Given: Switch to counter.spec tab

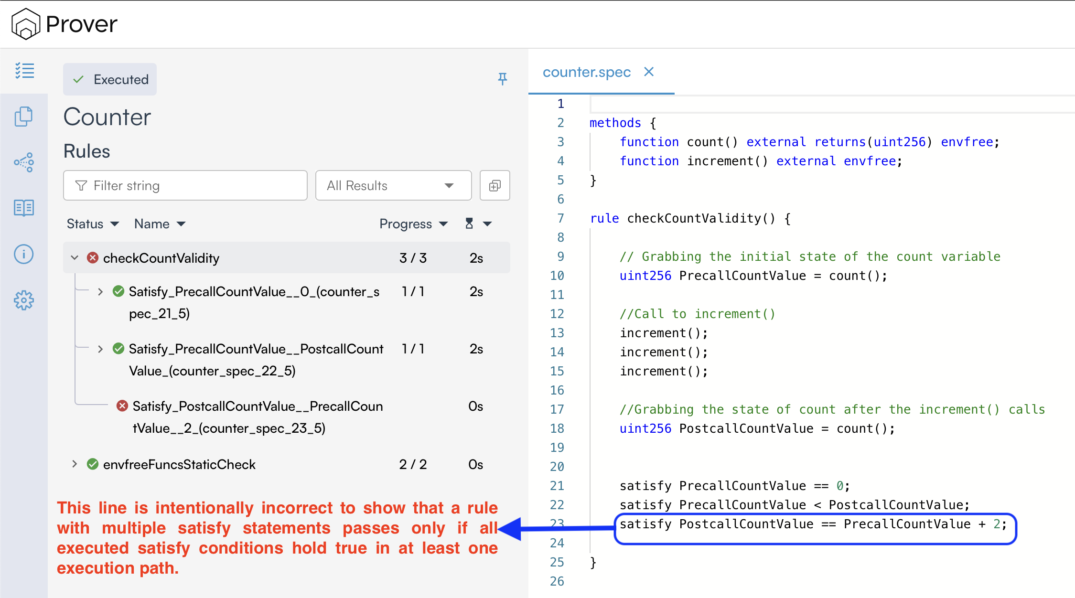Looking at the screenshot, I should tap(586, 72).
